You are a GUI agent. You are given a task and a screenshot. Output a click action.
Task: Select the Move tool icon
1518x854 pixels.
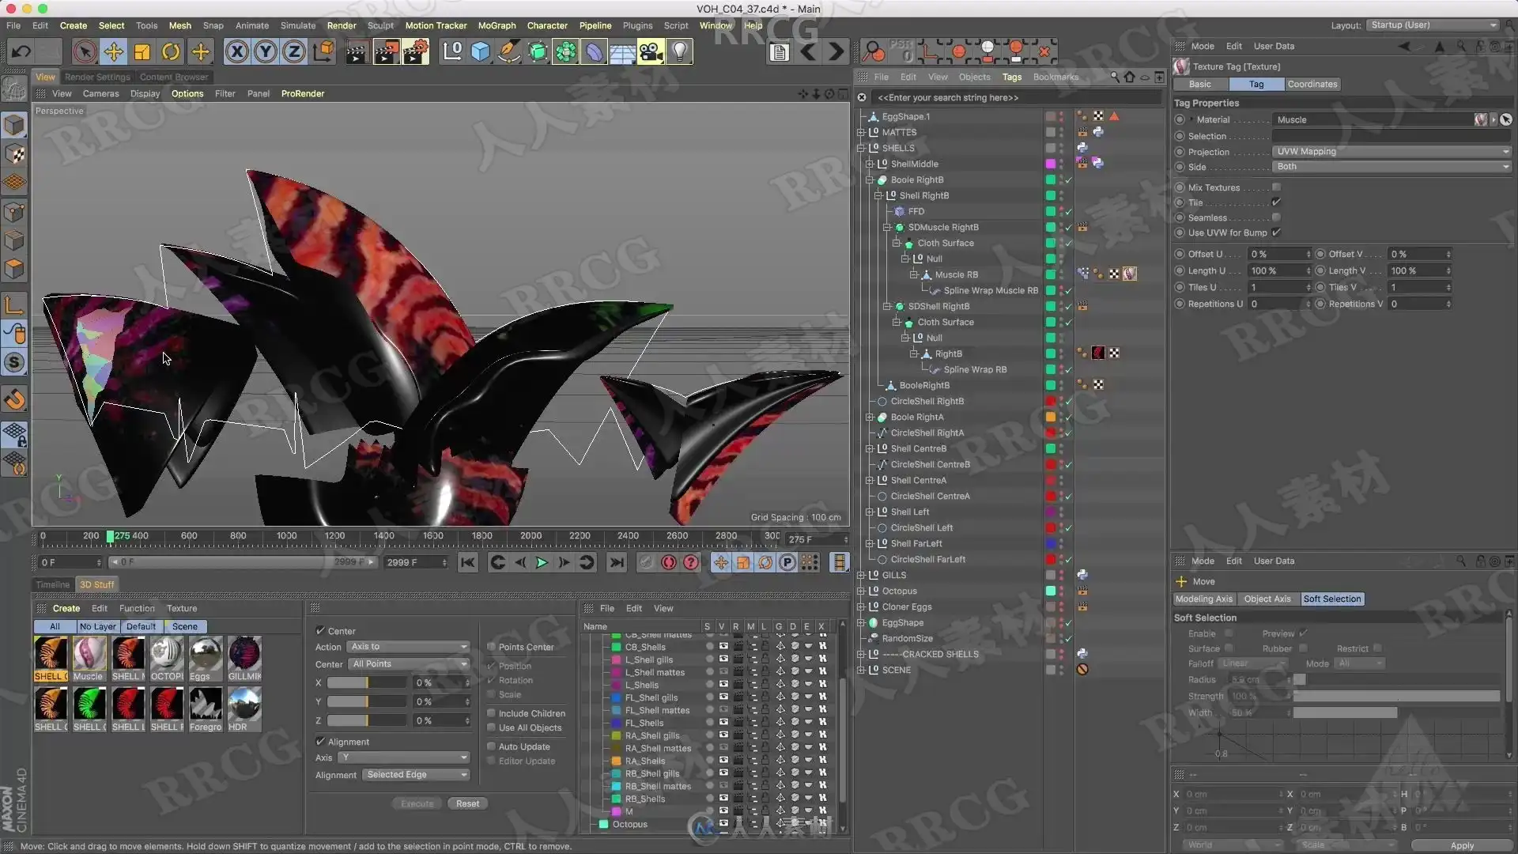[113, 52]
